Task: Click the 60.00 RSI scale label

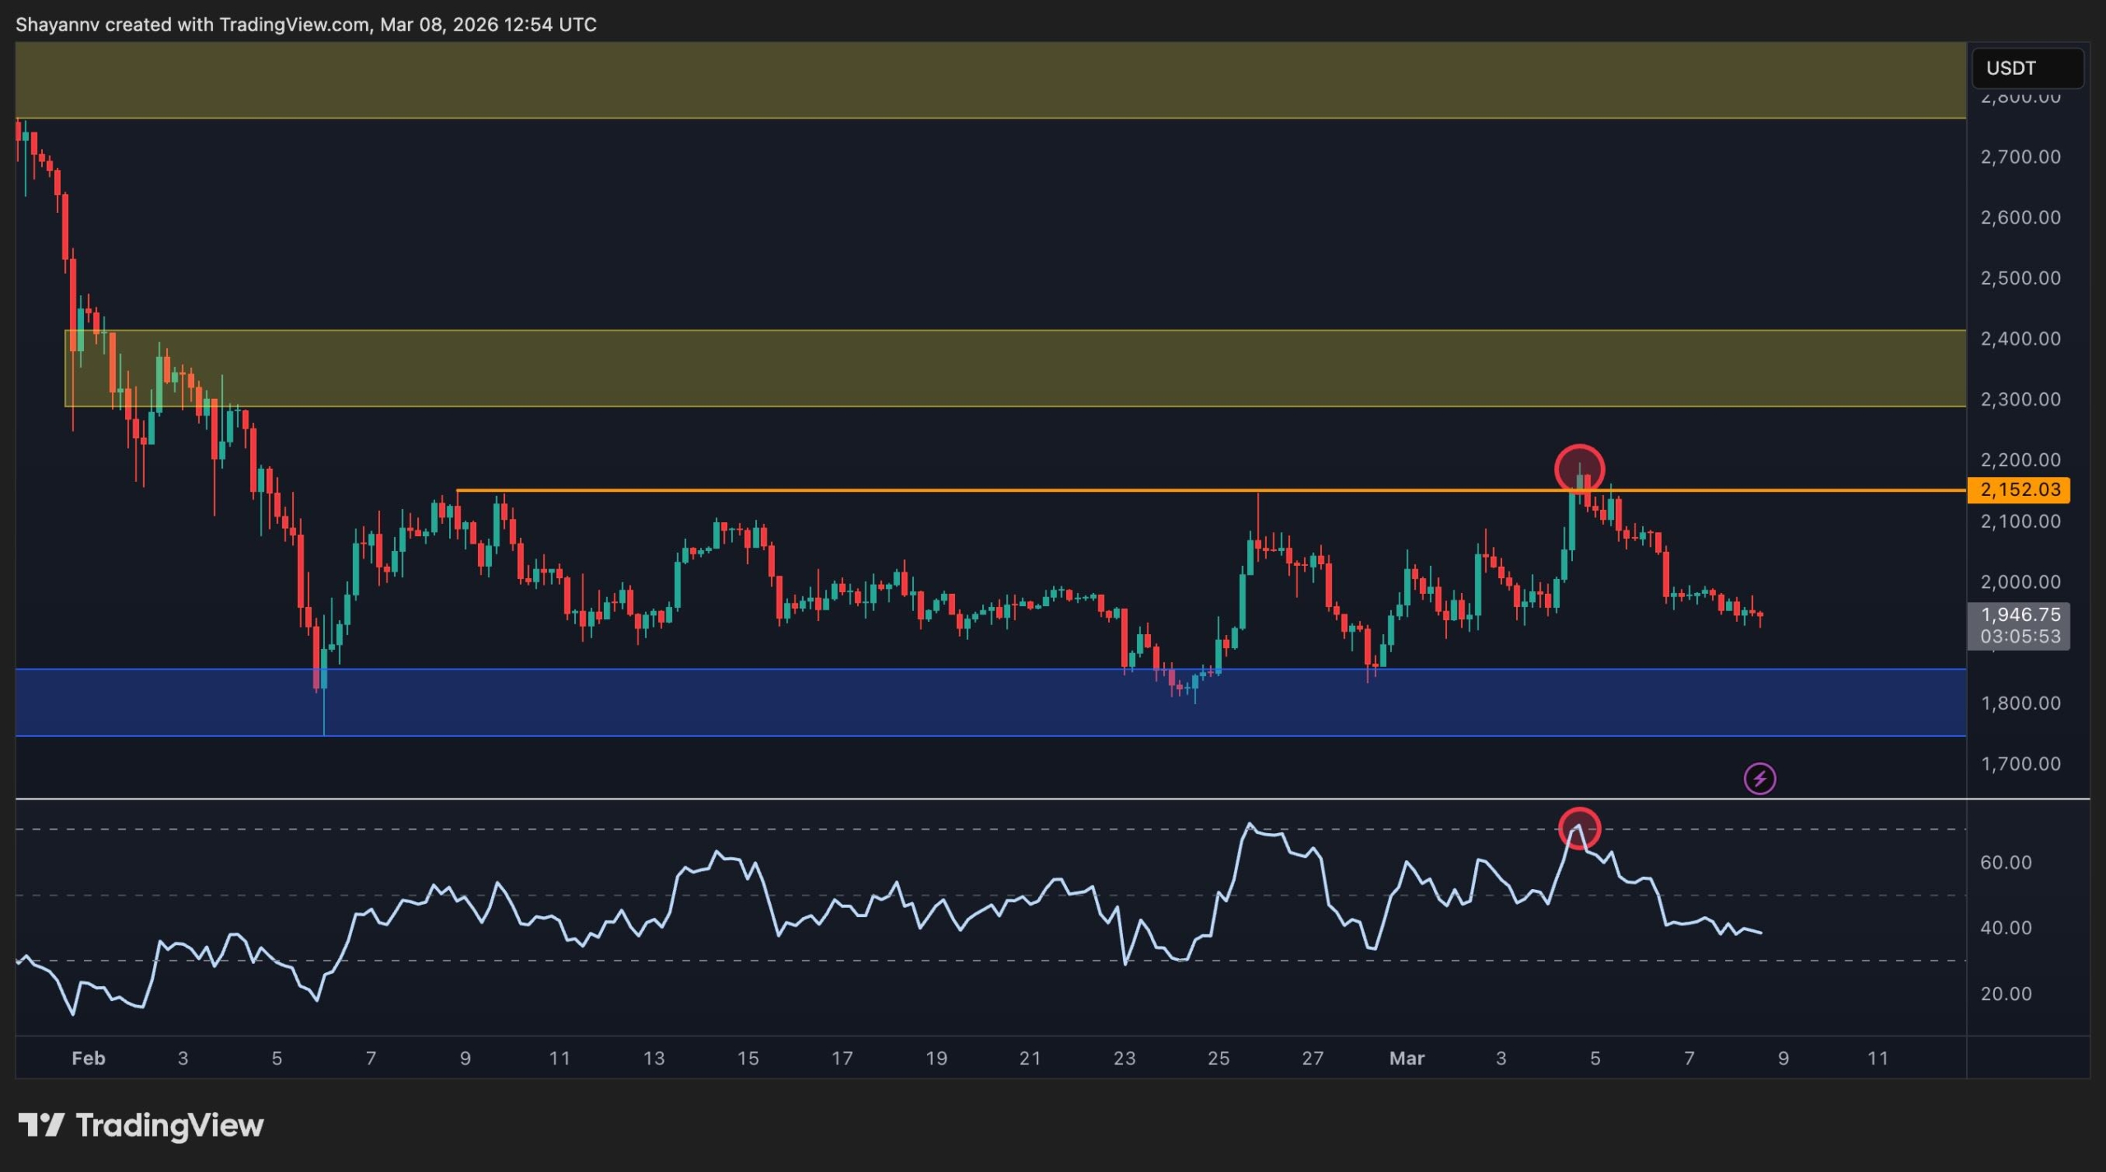Action: pyautogui.click(x=2005, y=862)
